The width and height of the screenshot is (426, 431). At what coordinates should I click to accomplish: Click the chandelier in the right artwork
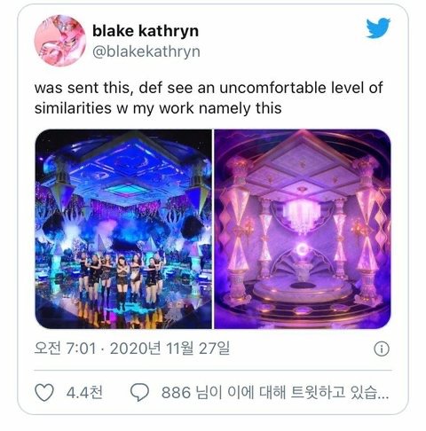point(301,215)
